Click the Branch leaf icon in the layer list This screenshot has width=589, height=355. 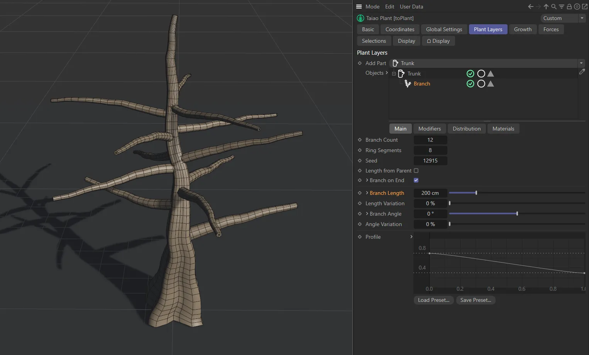tap(408, 84)
